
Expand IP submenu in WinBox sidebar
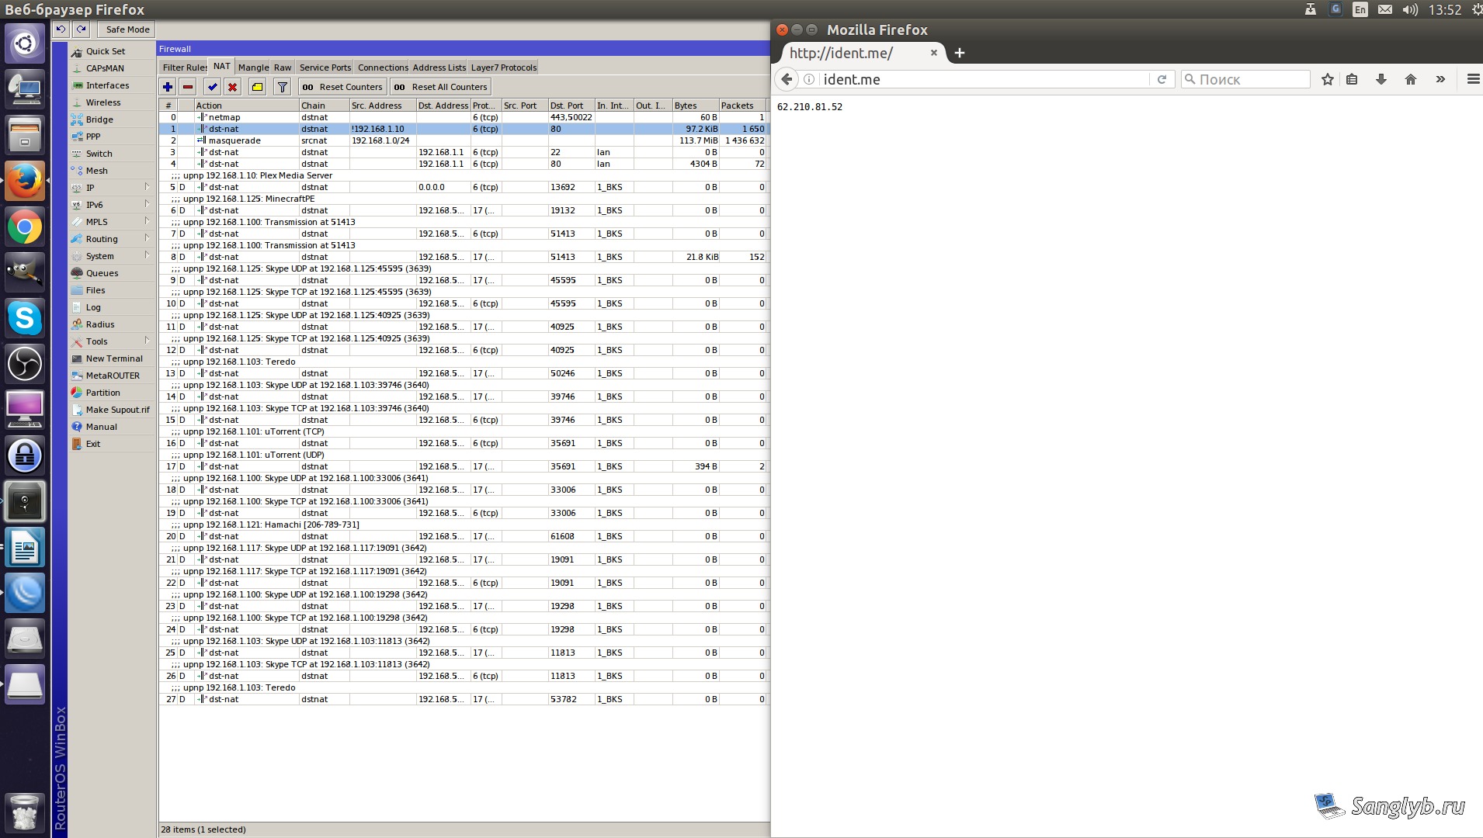[x=147, y=187]
